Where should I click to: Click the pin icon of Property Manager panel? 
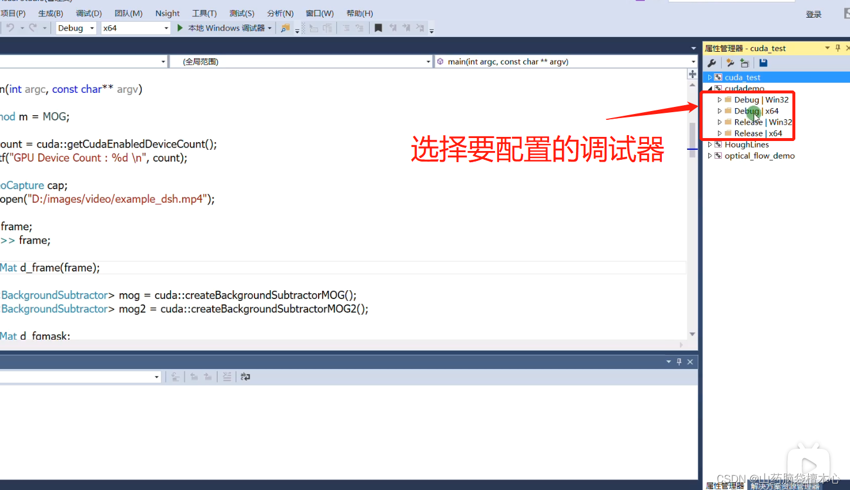coord(838,48)
